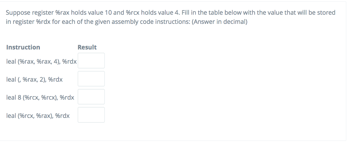Click the "(Answer in decimal)" note
The image size is (355, 146).
pos(219,22)
